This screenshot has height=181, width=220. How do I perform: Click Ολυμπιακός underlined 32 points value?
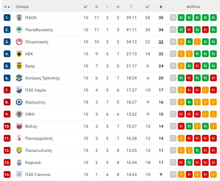click(x=161, y=42)
